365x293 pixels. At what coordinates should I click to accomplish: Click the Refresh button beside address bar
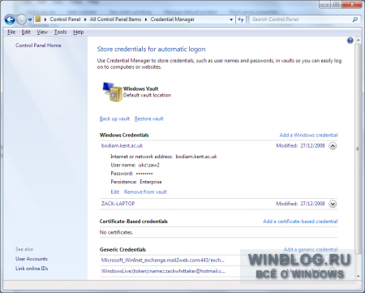click(241, 19)
